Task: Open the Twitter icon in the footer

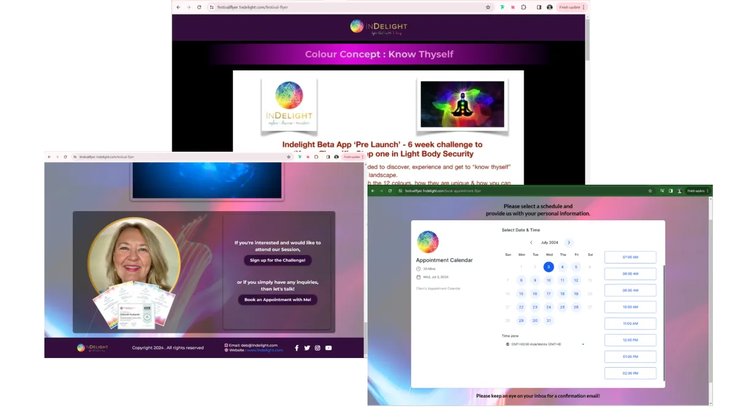Action: (x=307, y=348)
